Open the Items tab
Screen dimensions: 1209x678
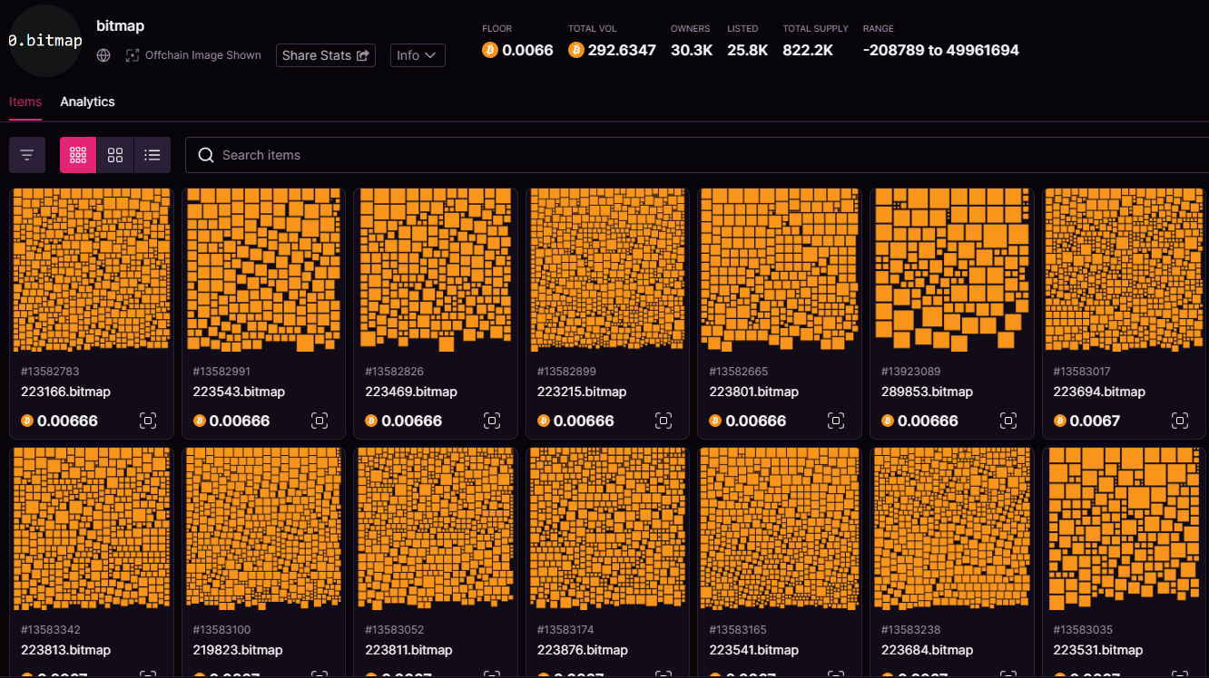coord(25,102)
